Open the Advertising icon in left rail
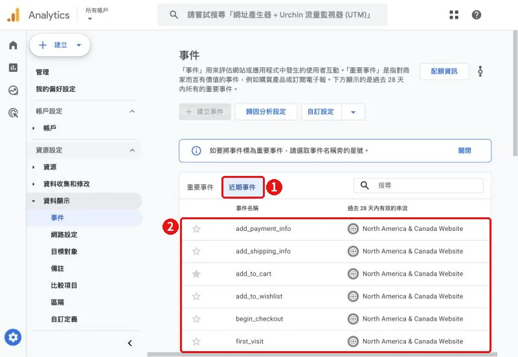Screen dimensions: 518x357 click(13, 113)
